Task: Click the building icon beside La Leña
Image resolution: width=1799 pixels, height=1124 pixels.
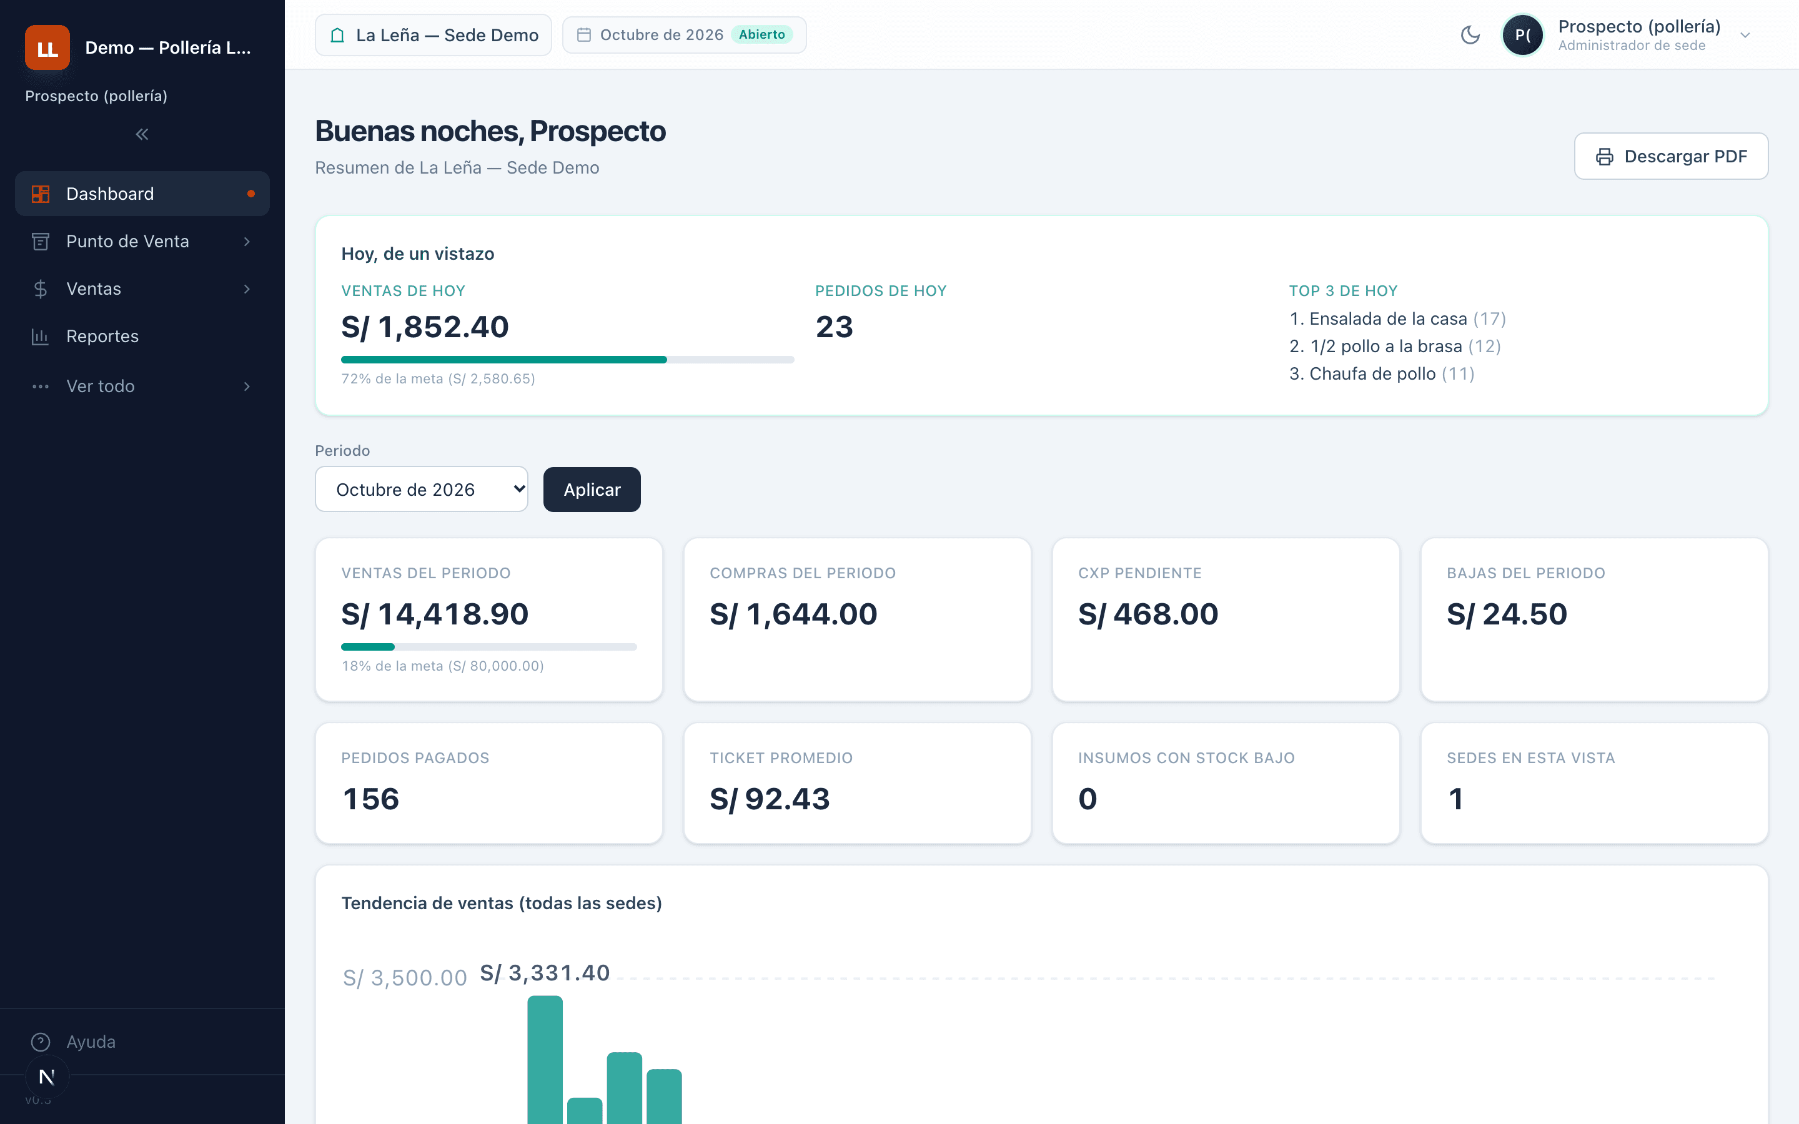Action: 337,35
